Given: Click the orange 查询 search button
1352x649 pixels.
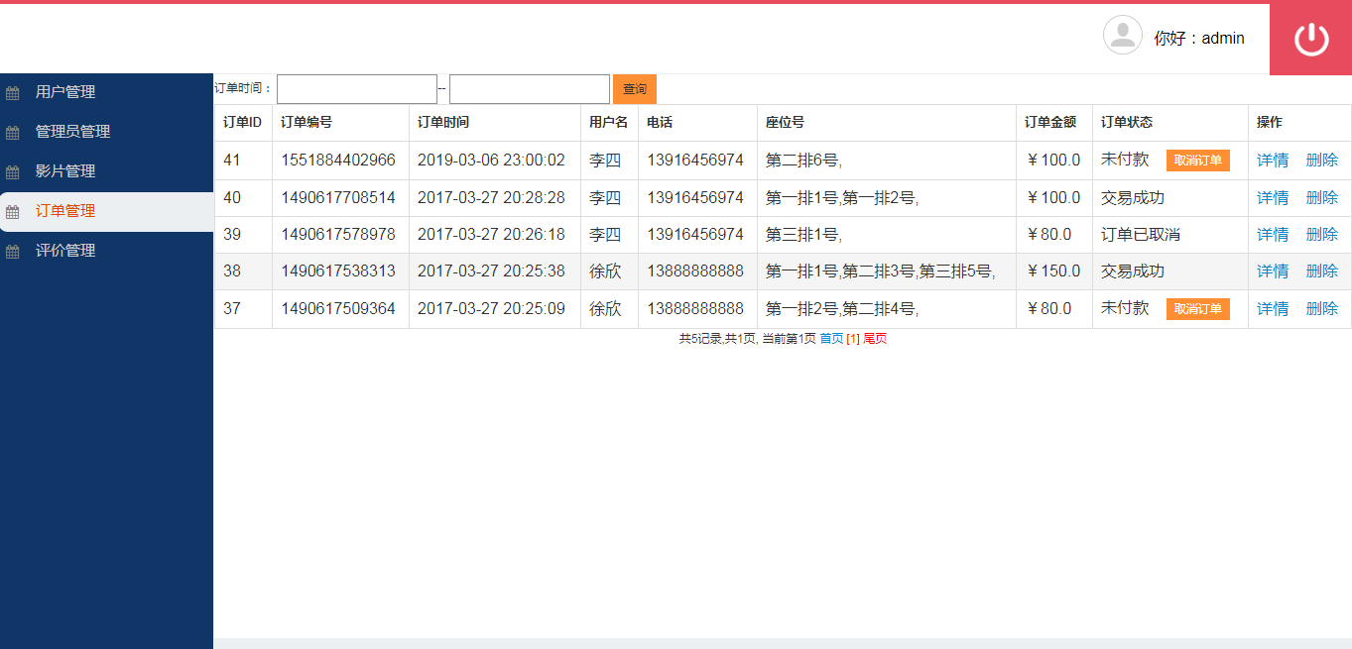Looking at the screenshot, I should coord(634,88).
